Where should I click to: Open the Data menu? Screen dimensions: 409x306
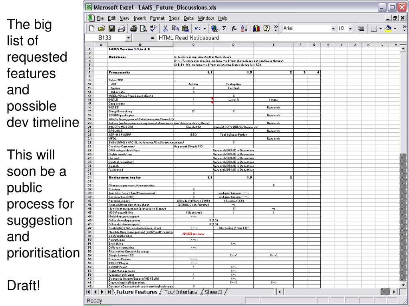tap(189, 18)
